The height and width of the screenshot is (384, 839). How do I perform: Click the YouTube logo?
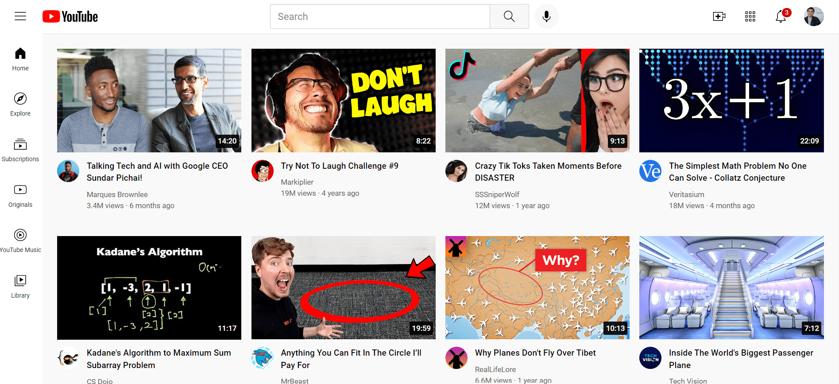70,16
